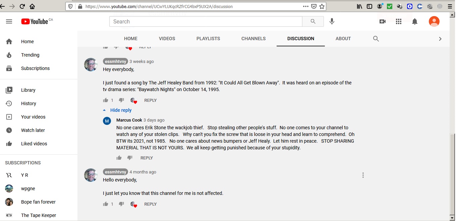Open the create video camera icon

(x=383, y=21)
